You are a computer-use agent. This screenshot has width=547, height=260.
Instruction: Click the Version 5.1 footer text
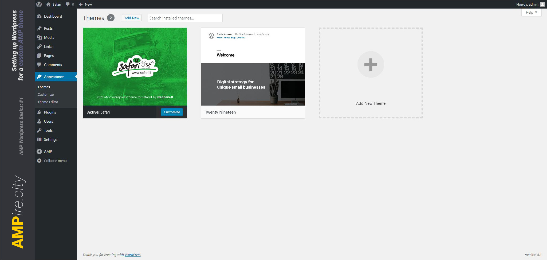[x=533, y=255]
